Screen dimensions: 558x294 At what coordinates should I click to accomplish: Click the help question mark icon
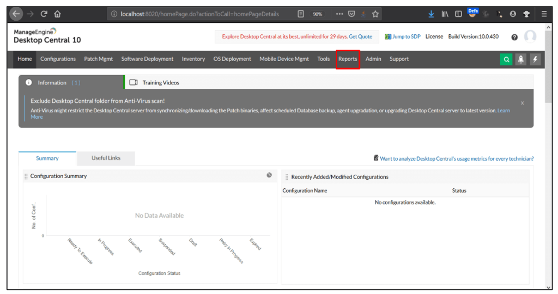(x=514, y=37)
